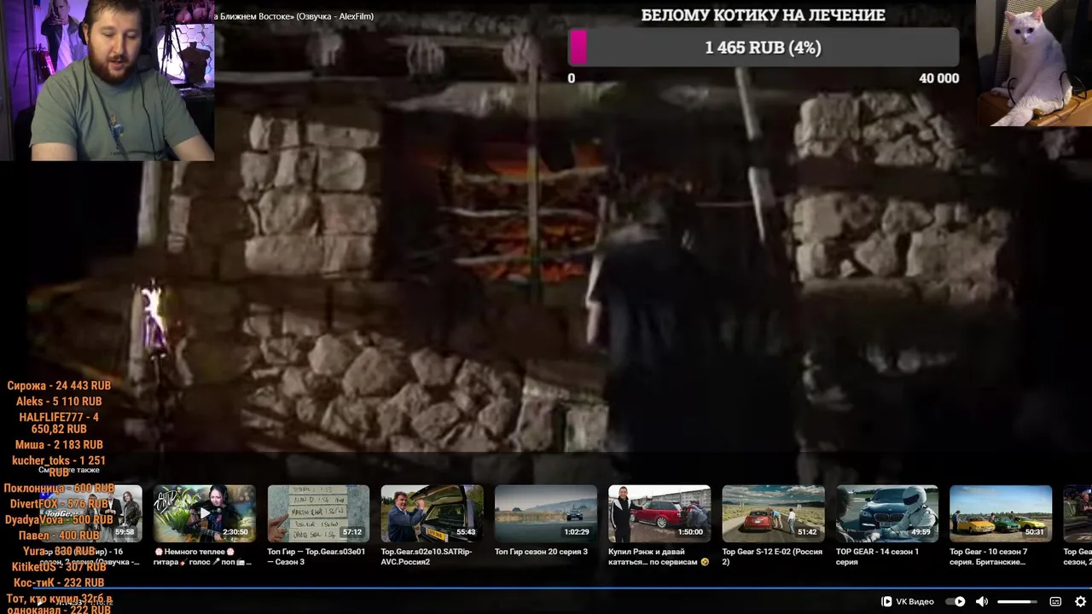Mute audio with speaker icon

[982, 601]
